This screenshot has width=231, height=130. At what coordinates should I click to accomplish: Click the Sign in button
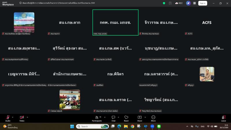pyautogui.click(x=202, y=3)
